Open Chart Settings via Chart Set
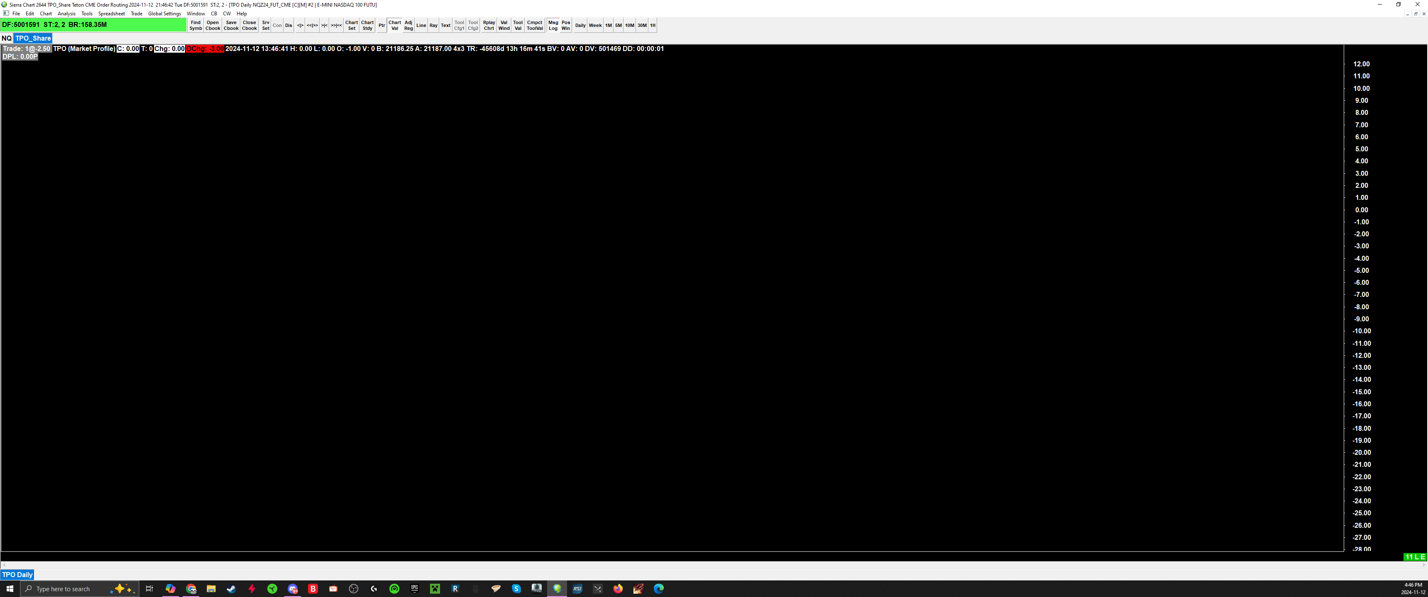The width and height of the screenshot is (1428, 597). [352, 25]
